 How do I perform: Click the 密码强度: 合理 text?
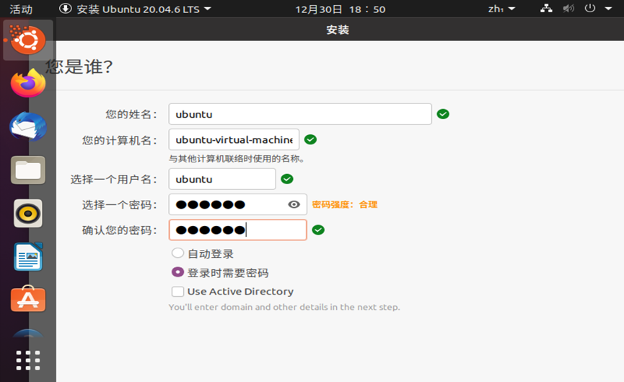[x=345, y=205]
